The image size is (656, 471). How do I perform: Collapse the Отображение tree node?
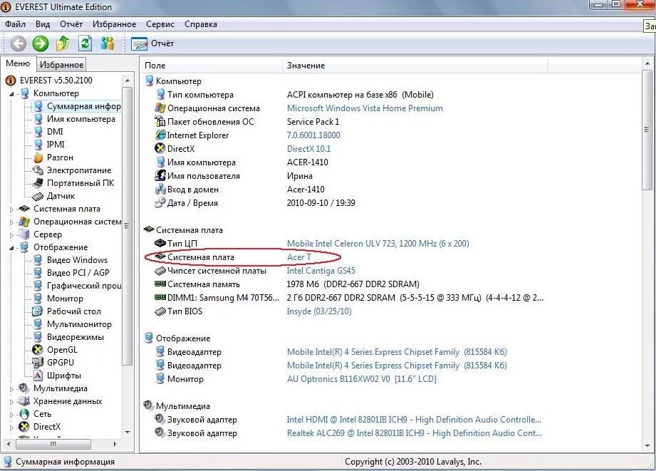(11, 248)
